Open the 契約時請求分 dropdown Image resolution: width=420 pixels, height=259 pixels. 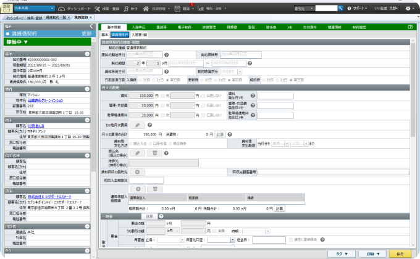point(240,72)
